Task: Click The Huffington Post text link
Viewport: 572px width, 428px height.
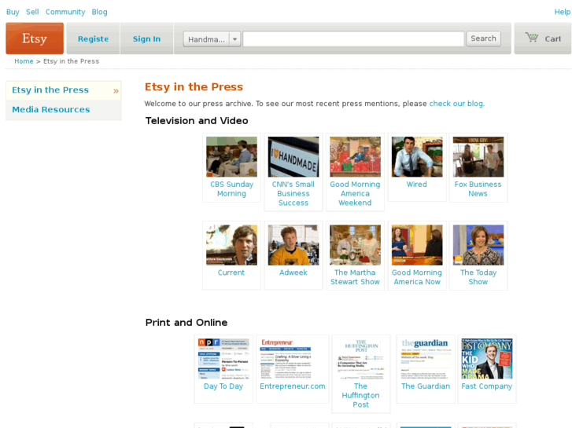Action: [361, 395]
